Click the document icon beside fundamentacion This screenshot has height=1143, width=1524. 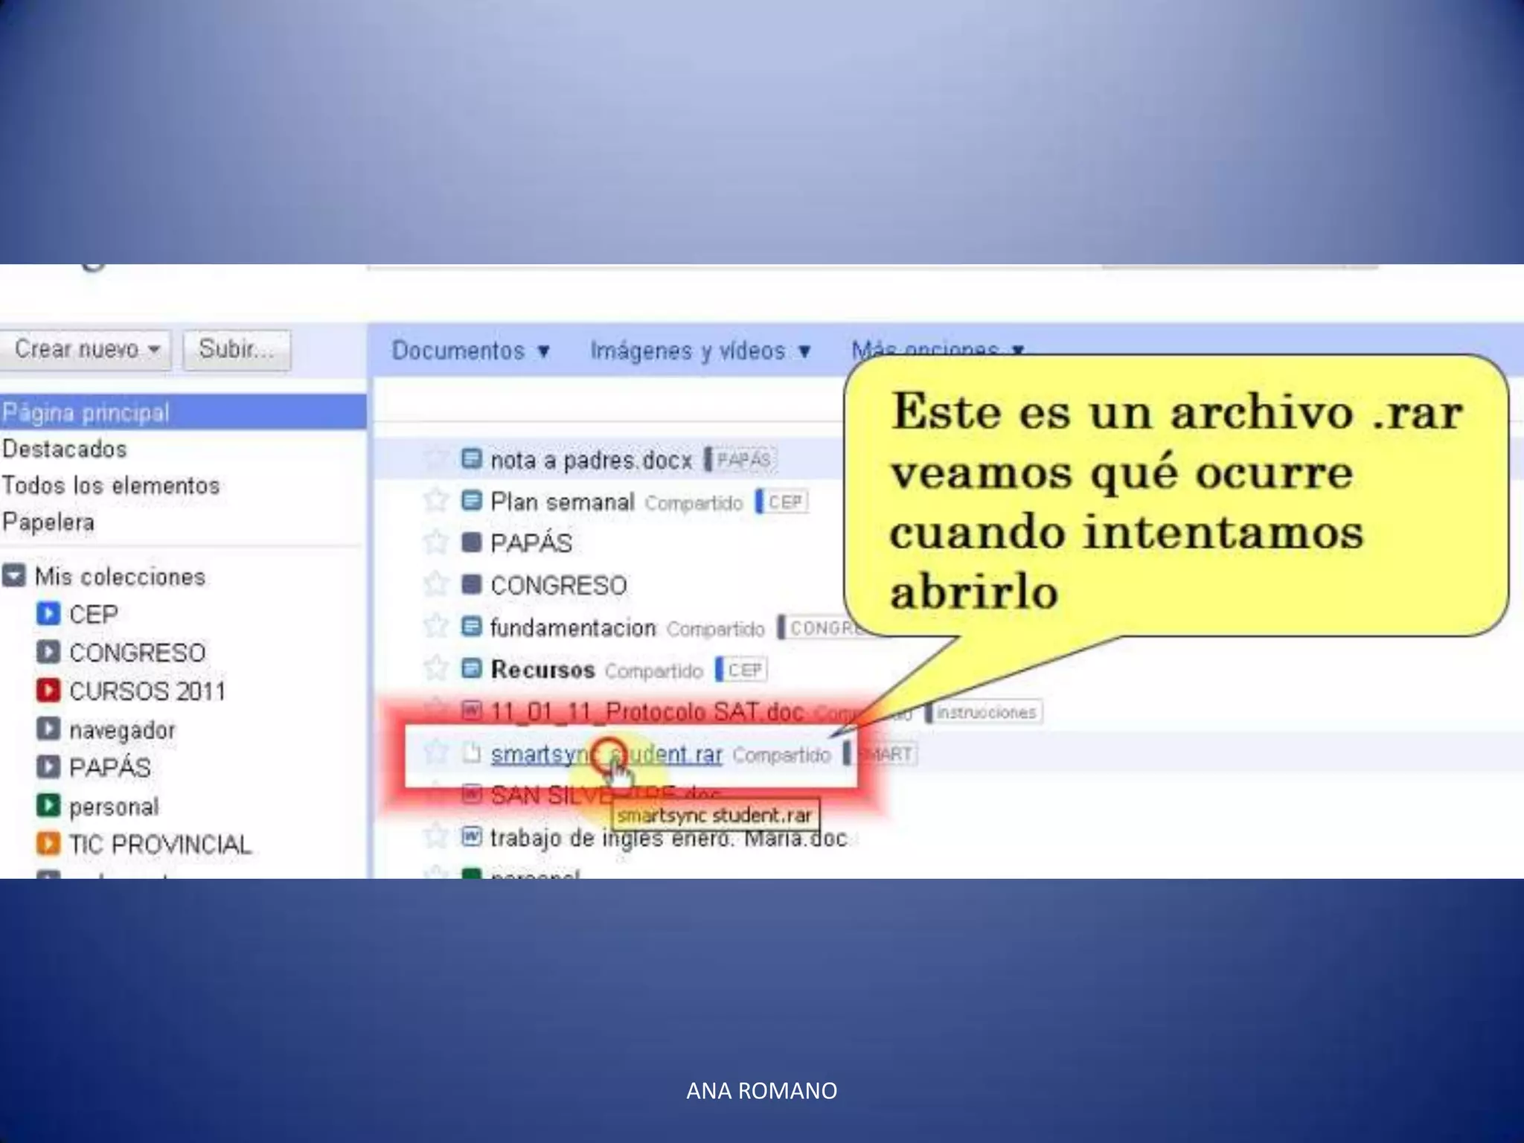pos(471,627)
